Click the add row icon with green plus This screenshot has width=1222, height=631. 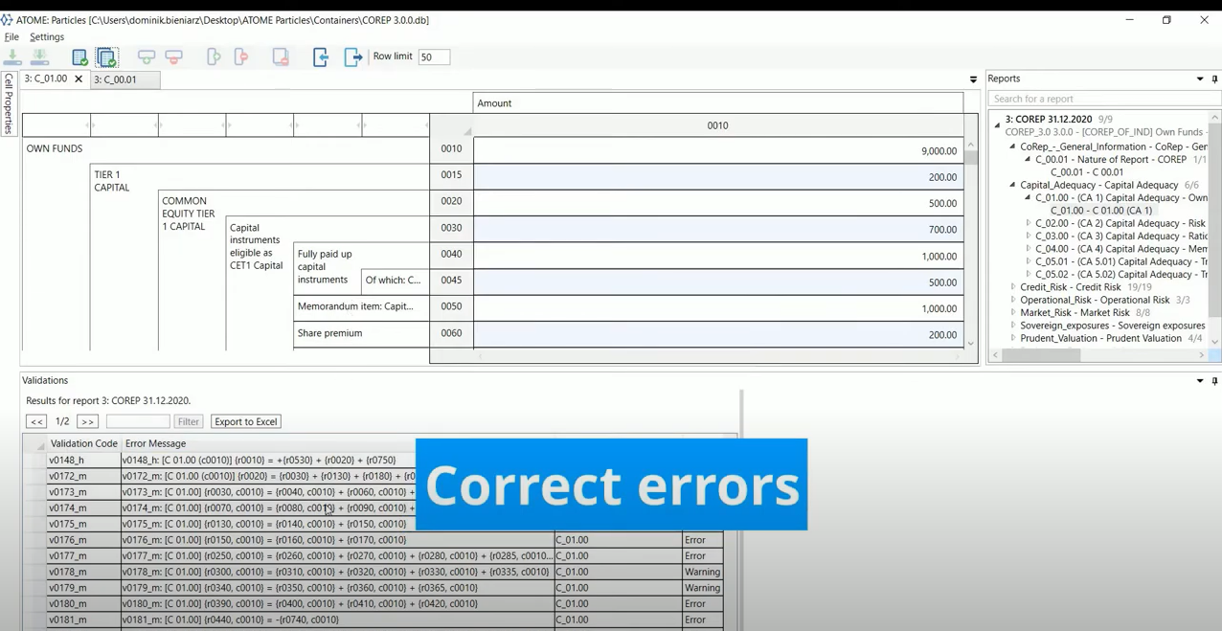[147, 57]
